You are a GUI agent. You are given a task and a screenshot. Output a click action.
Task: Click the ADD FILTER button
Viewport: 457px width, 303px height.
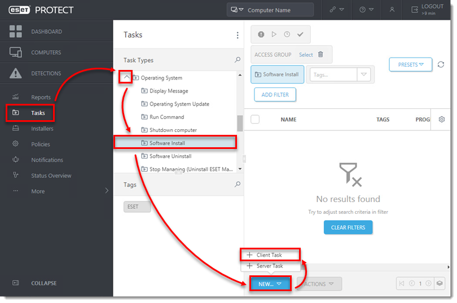pos(275,95)
